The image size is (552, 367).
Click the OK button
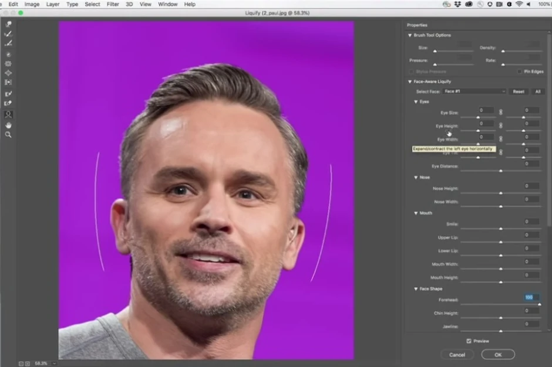click(498, 355)
